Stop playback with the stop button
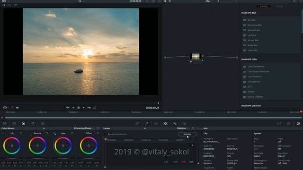The image size is (303, 170). click(x=79, y=108)
